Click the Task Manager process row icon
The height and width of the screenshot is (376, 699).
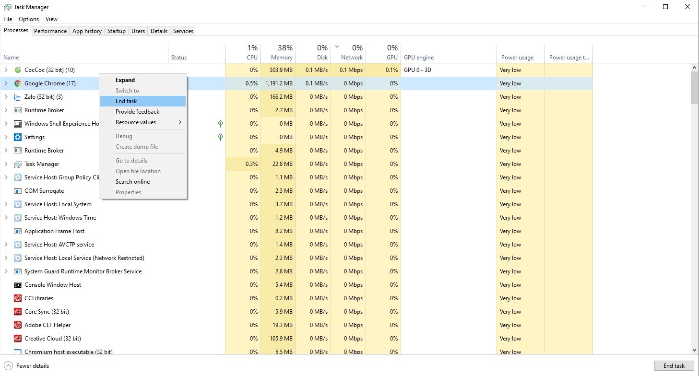[18, 164]
